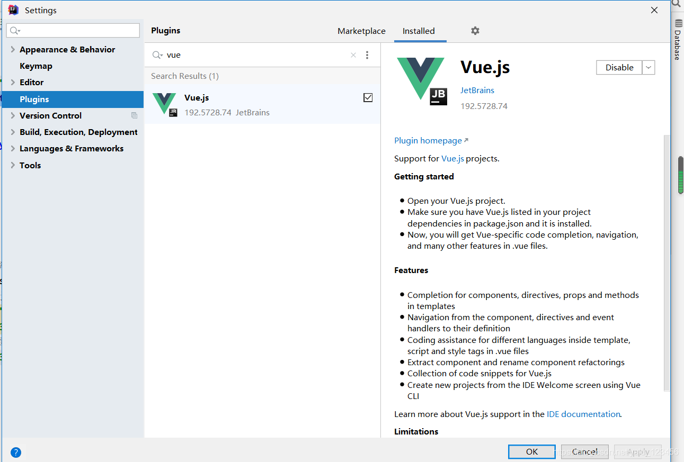Uncheck the Vue.js plugin enabled checkbox
This screenshot has width=684, height=462.
tap(368, 97)
